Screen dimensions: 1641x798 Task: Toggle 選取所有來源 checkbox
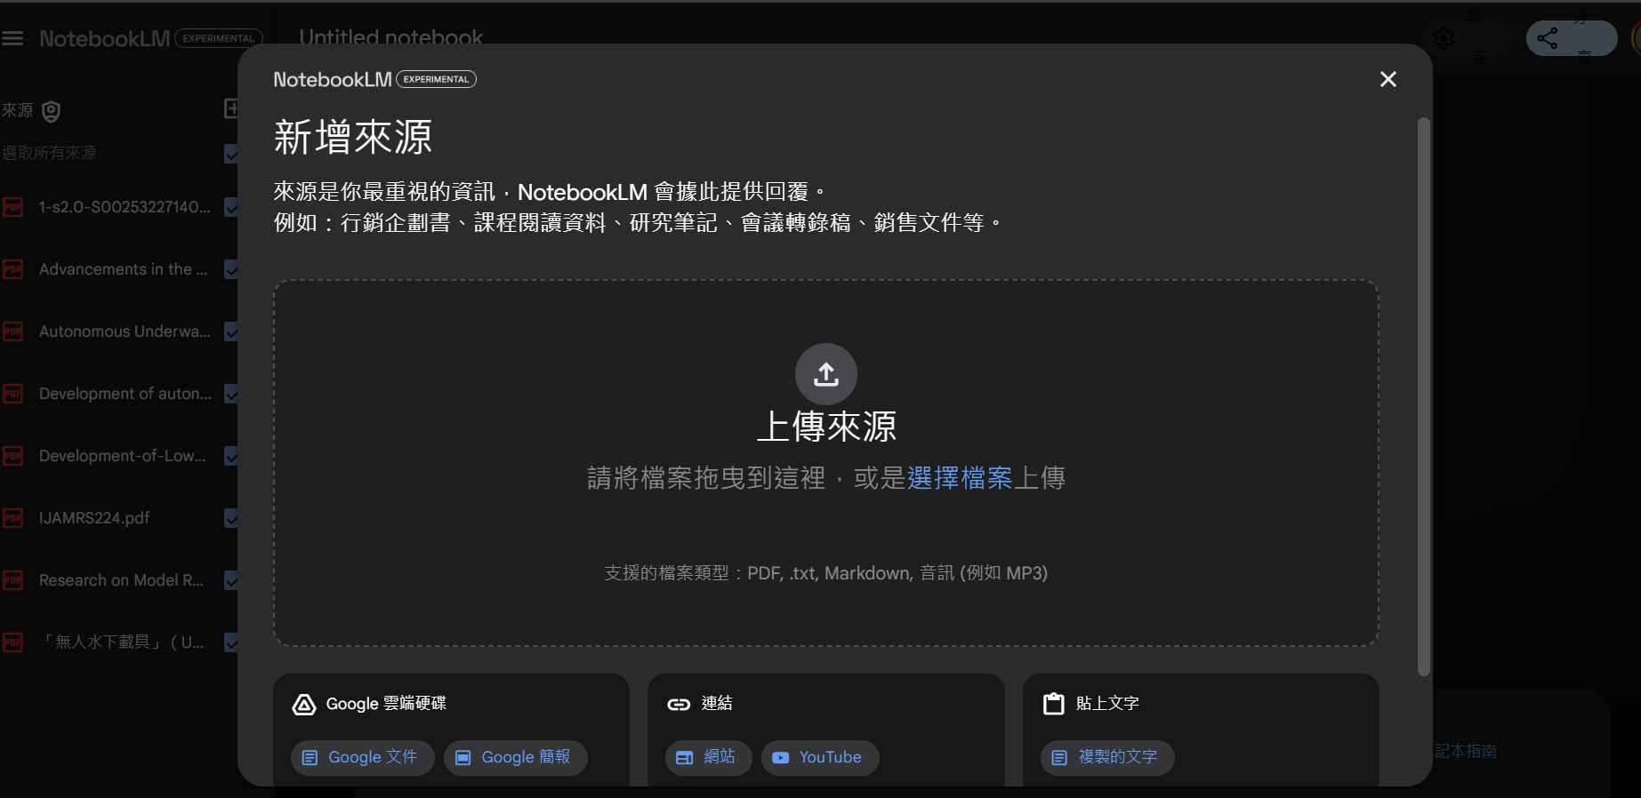point(231,154)
